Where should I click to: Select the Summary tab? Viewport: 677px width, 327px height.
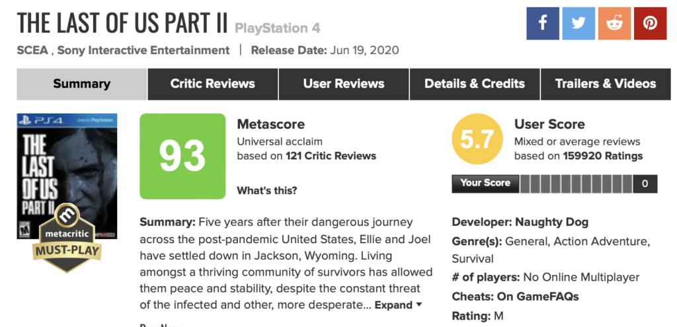pos(82,84)
